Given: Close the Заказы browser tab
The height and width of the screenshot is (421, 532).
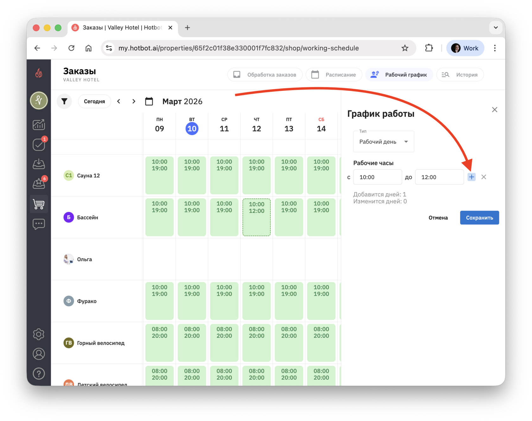Looking at the screenshot, I should pyautogui.click(x=170, y=28).
